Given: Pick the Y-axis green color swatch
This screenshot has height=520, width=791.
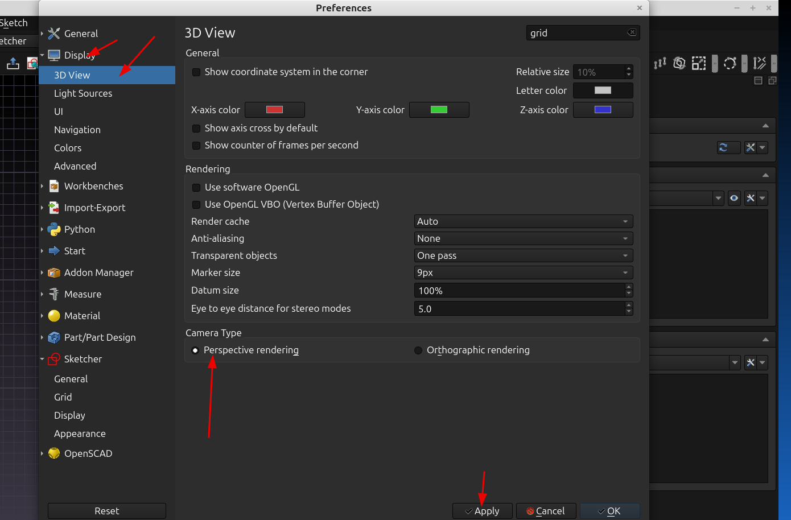Looking at the screenshot, I should pyautogui.click(x=439, y=110).
